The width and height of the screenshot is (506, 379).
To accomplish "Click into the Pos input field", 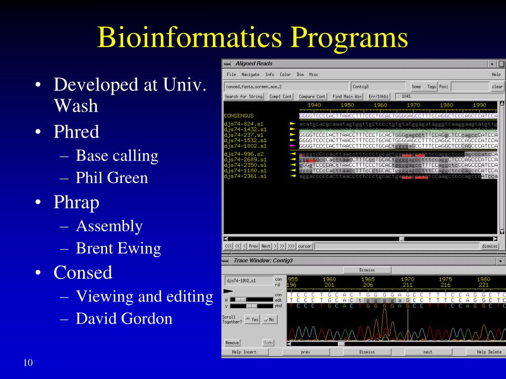I will 470,86.
